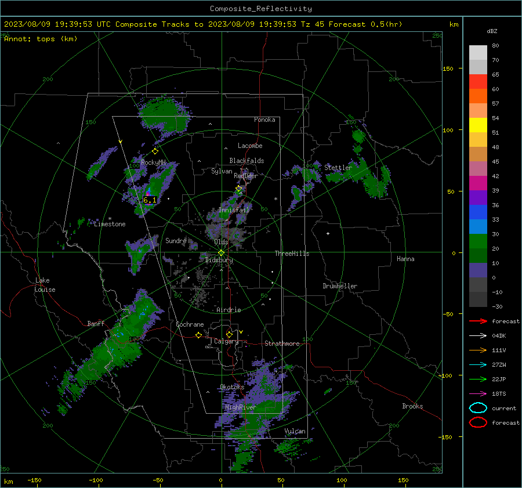Click the Sylvan label on the map

click(222, 171)
